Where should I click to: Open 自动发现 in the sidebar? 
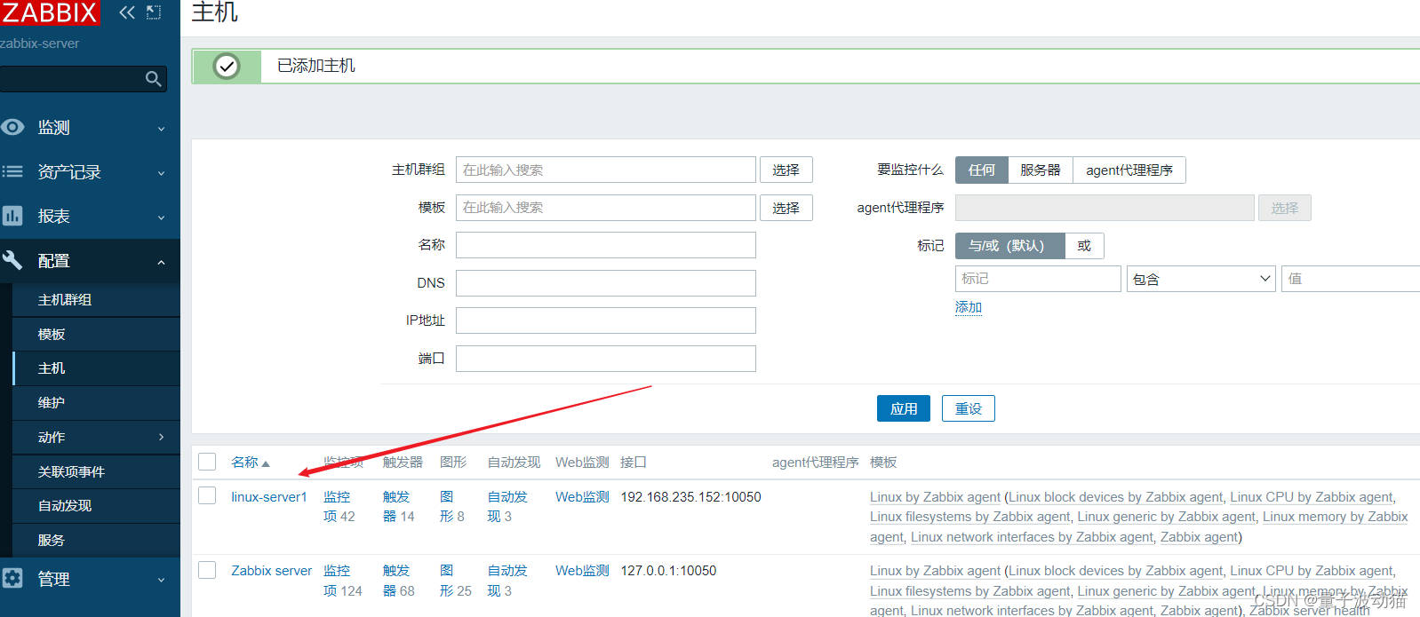click(65, 505)
